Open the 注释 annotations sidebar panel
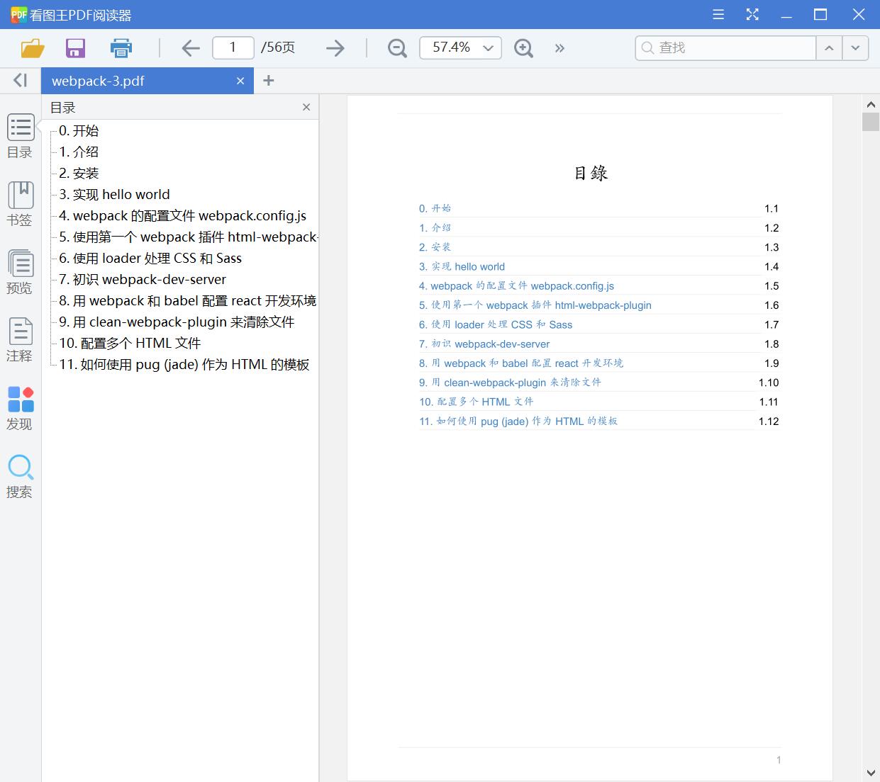 [x=20, y=340]
